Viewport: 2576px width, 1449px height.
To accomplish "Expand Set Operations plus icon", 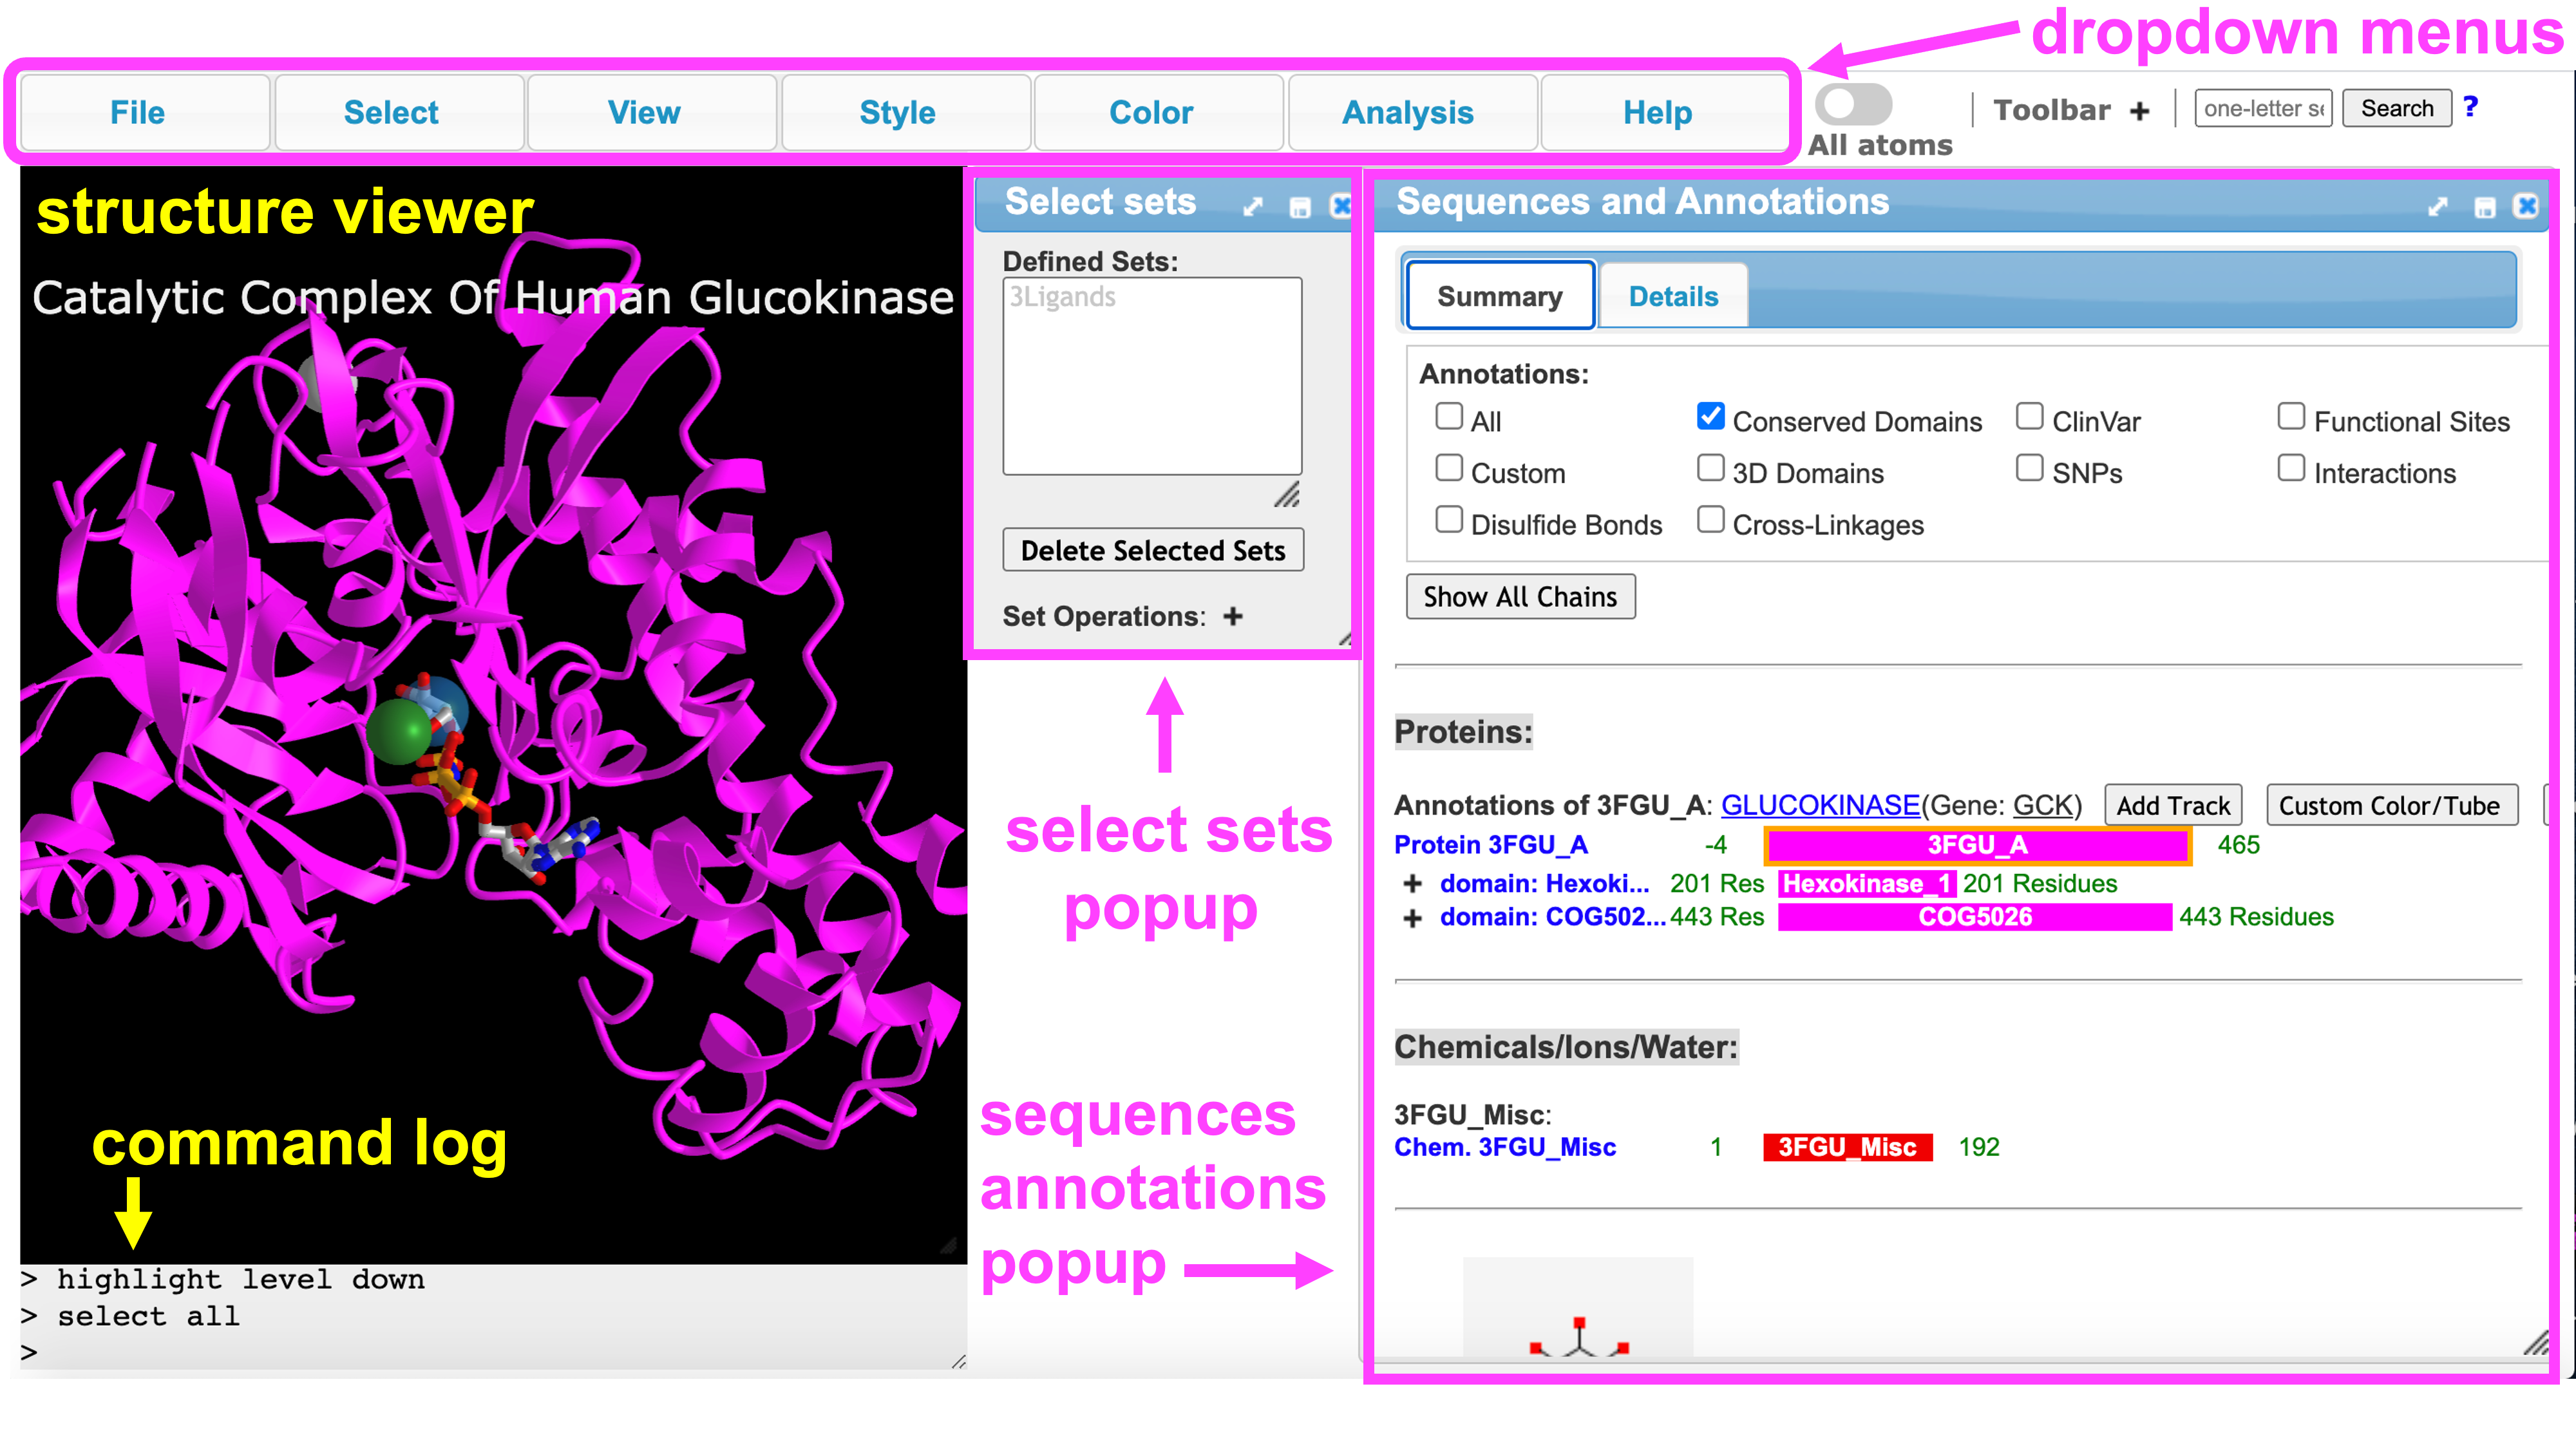I will (1232, 616).
